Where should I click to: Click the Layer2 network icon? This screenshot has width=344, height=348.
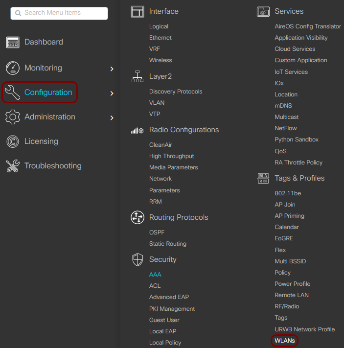pos(138,76)
